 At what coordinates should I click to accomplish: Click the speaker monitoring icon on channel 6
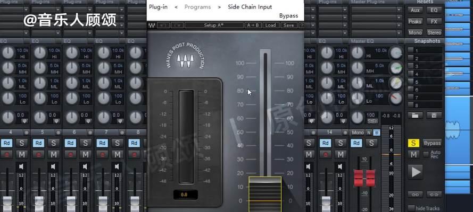click(x=85, y=166)
